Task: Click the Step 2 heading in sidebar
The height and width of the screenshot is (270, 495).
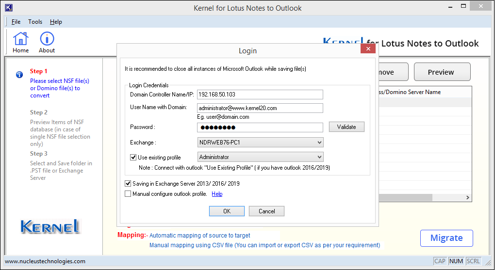Action: (x=38, y=112)
